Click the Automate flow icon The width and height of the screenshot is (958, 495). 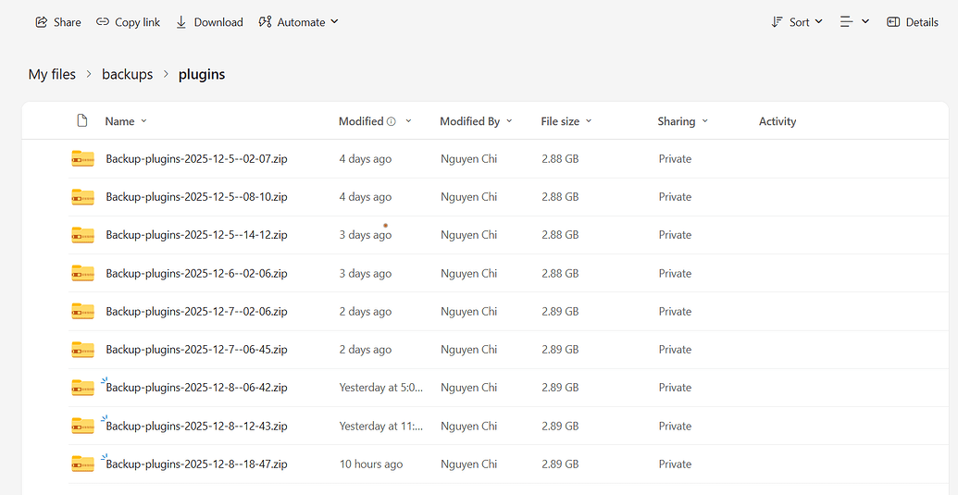[x=265, y=22]
